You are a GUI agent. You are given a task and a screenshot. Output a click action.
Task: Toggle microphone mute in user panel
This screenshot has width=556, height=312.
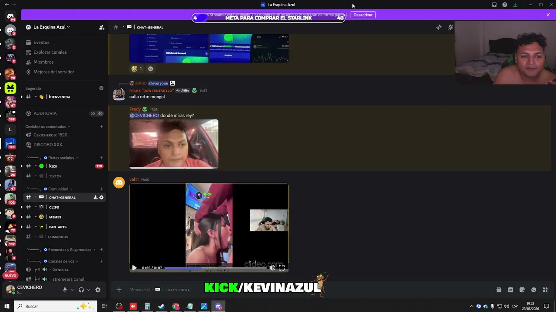(65, 290)
